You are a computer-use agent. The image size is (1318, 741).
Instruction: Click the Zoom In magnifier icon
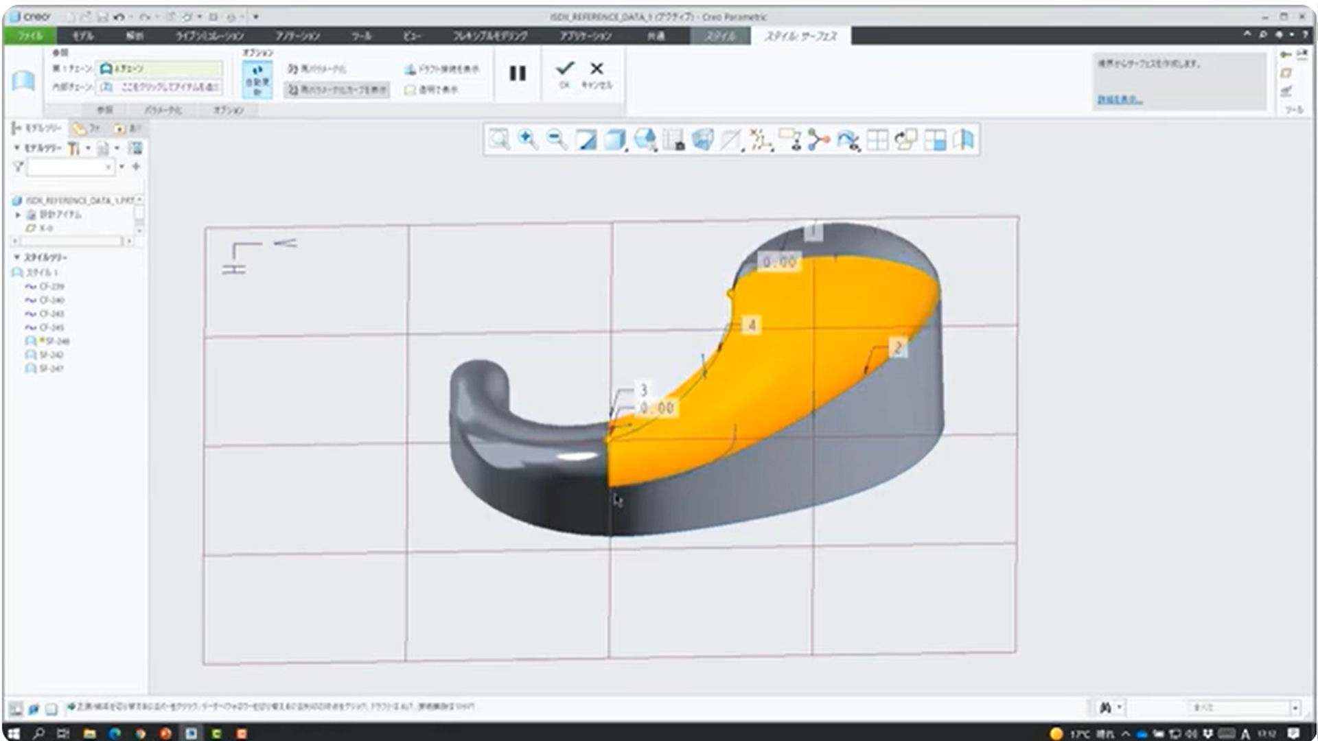pyautogui.click(x=527, y=140)
